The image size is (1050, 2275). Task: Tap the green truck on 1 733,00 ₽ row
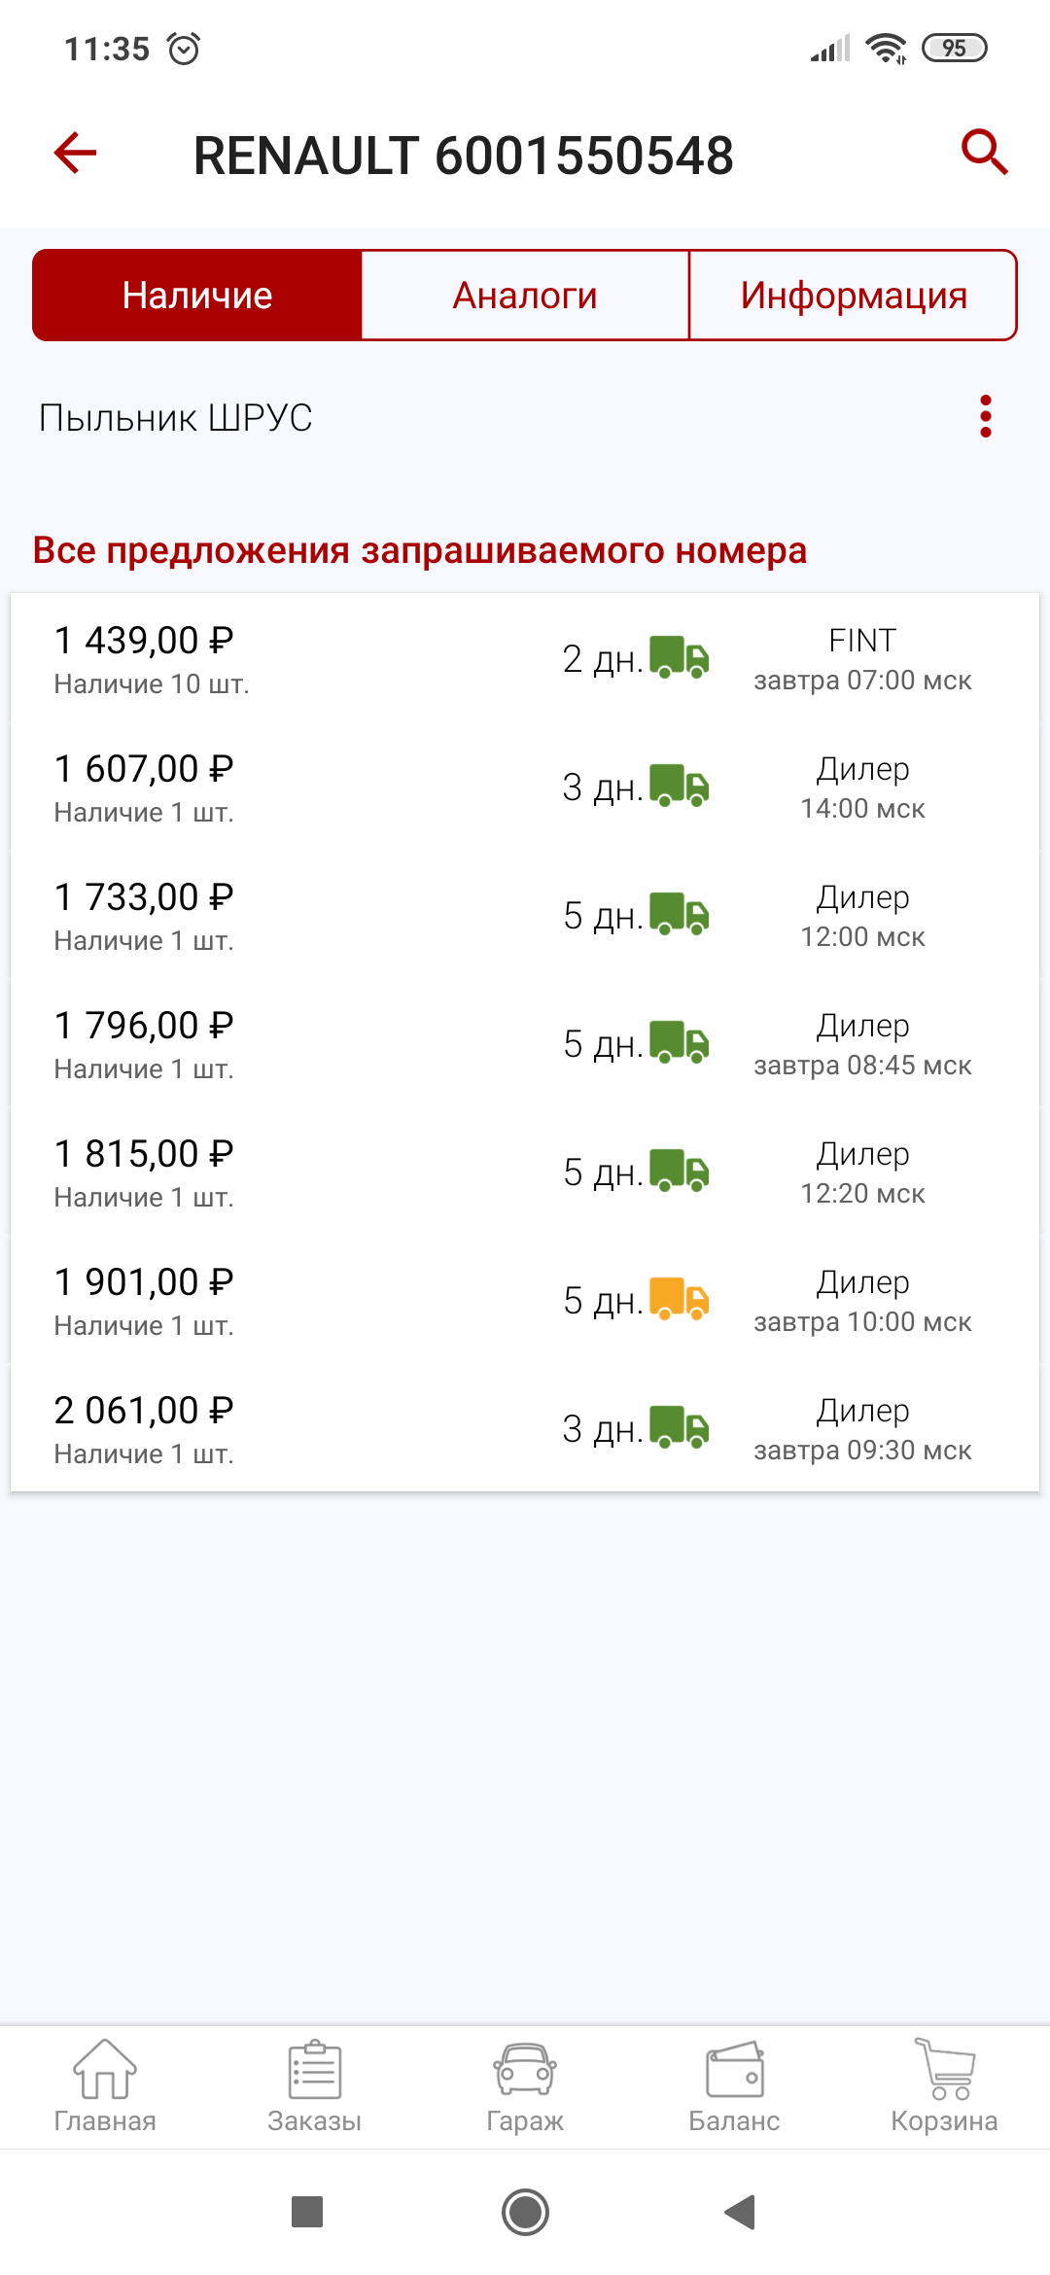679,914
